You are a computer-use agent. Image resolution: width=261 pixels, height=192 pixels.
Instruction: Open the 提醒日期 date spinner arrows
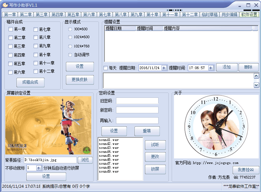164,68
